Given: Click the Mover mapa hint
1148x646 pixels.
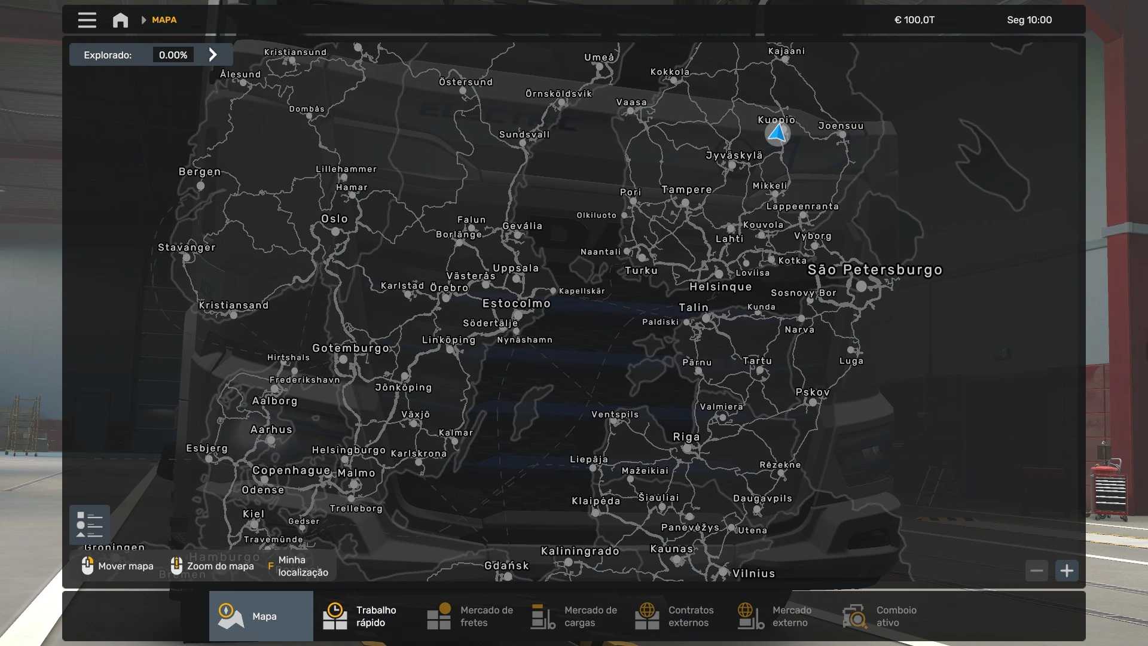Looking at the screenshot, I should click(117, 566).
